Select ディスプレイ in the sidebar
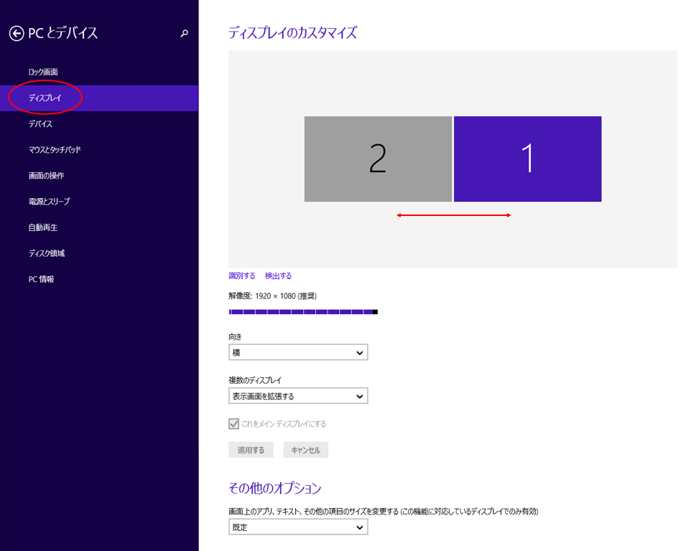 tap(99, 98)
